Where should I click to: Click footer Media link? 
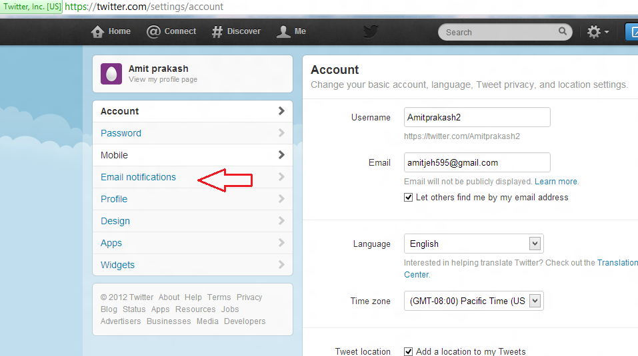207,321
